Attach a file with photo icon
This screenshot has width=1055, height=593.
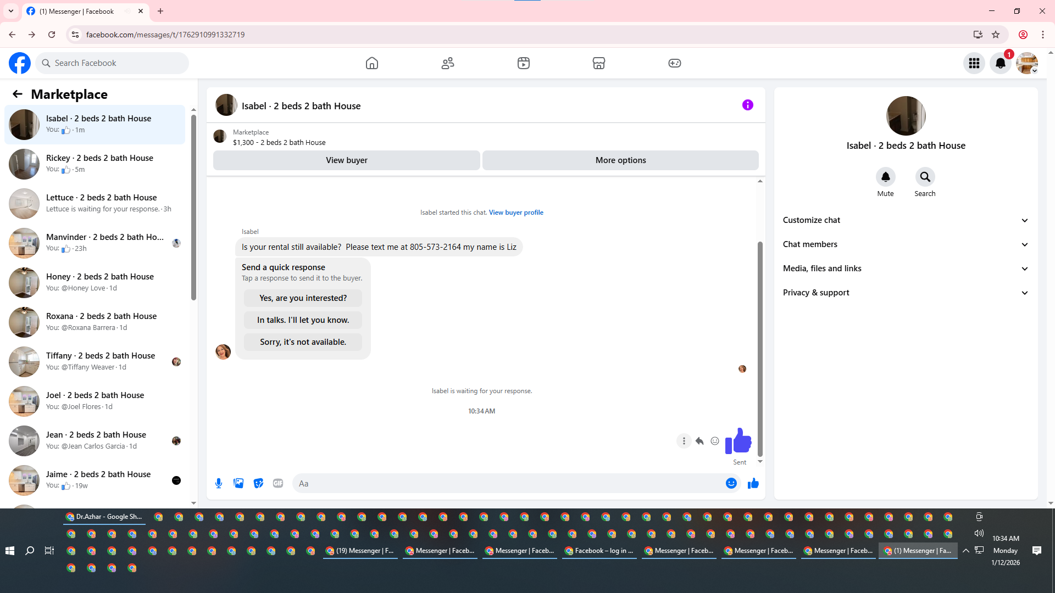238,483
